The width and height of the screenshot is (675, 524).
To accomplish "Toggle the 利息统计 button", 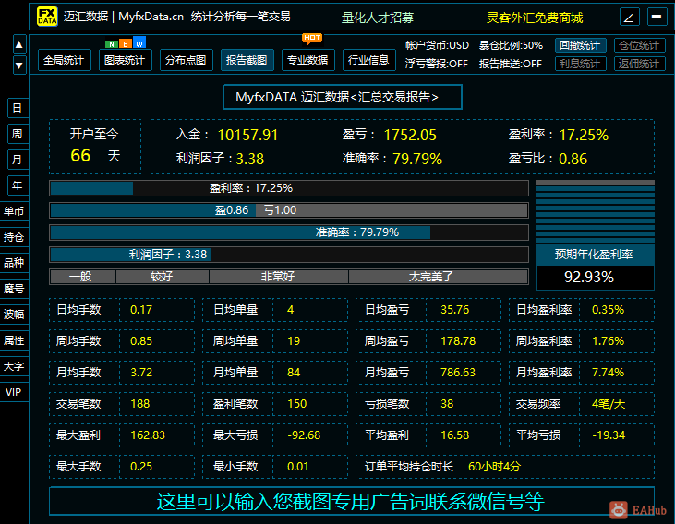I will pos(580,64).
